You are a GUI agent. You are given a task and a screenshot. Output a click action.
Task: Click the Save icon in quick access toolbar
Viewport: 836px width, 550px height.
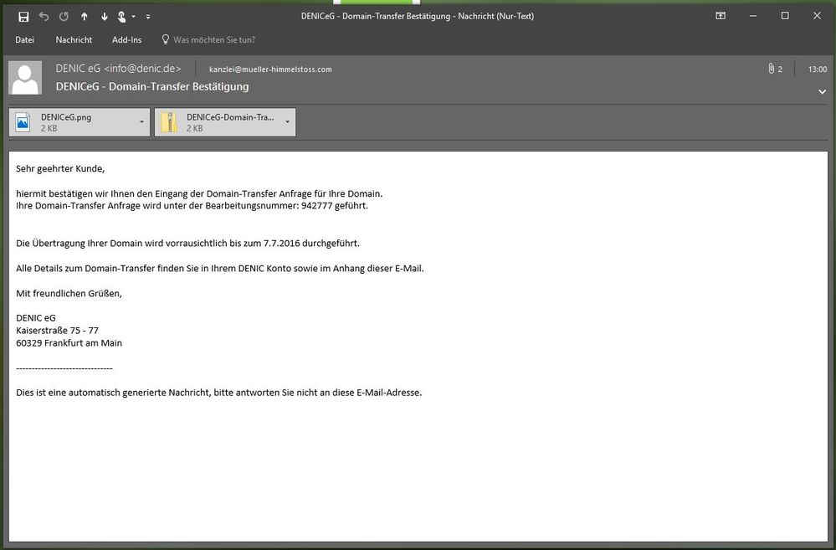point(23,17)
